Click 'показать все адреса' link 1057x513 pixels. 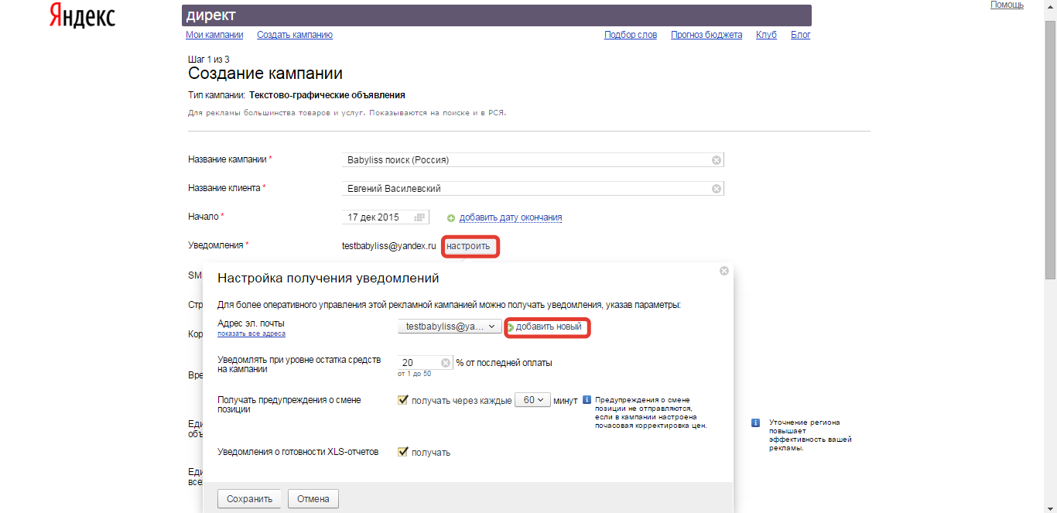pyautogui.click(x=251, y=334)
